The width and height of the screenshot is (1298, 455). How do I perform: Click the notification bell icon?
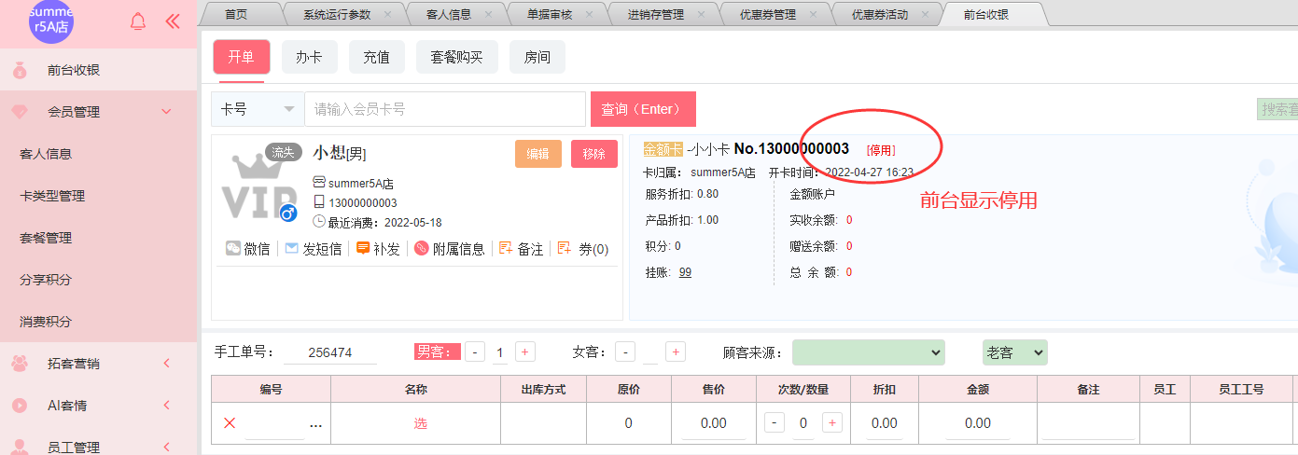click(x=138, y=21)
